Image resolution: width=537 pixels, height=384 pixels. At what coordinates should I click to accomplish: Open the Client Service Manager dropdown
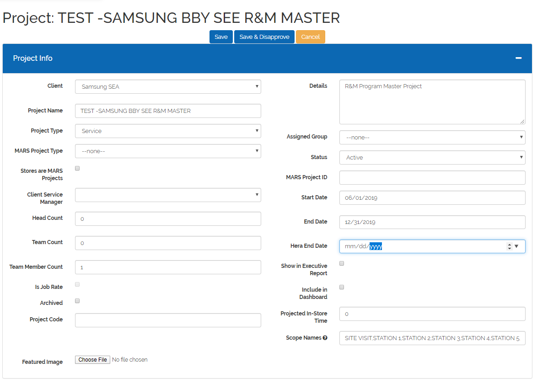(x=168, y=195)
